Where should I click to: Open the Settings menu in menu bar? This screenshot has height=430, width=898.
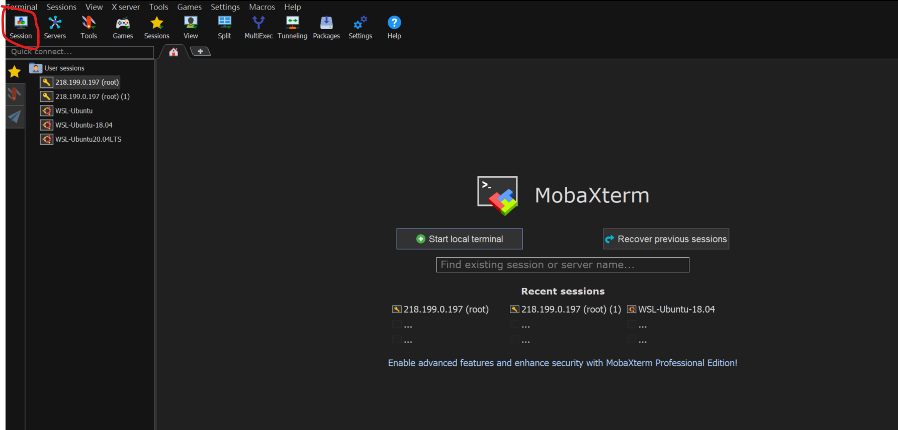coord(225,7)
